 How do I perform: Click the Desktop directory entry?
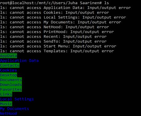coord(9,75)
